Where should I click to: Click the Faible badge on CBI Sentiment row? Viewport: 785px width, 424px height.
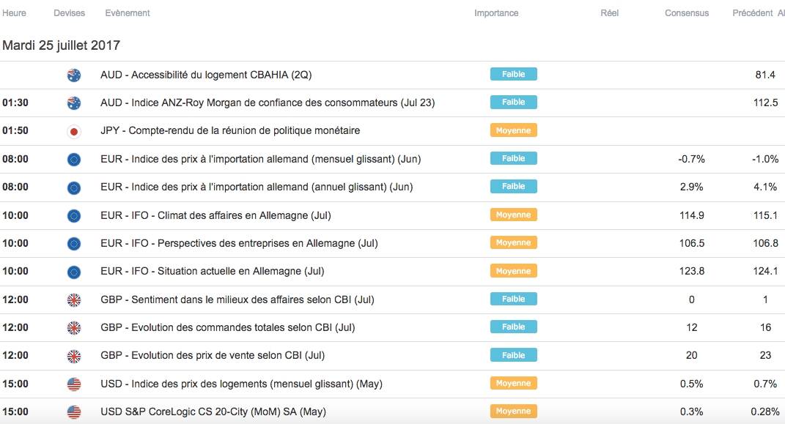point(513,299)
